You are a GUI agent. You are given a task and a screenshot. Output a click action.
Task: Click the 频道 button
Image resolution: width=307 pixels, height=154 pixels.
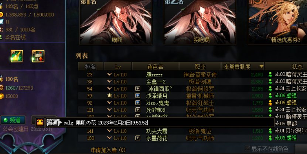pos(13,120)
